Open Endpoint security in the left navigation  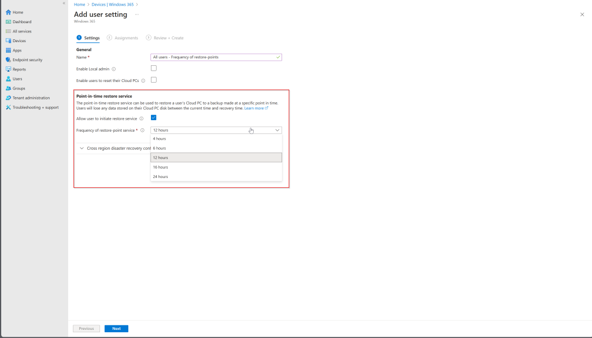pyautogui.click(x=28, y=60)
